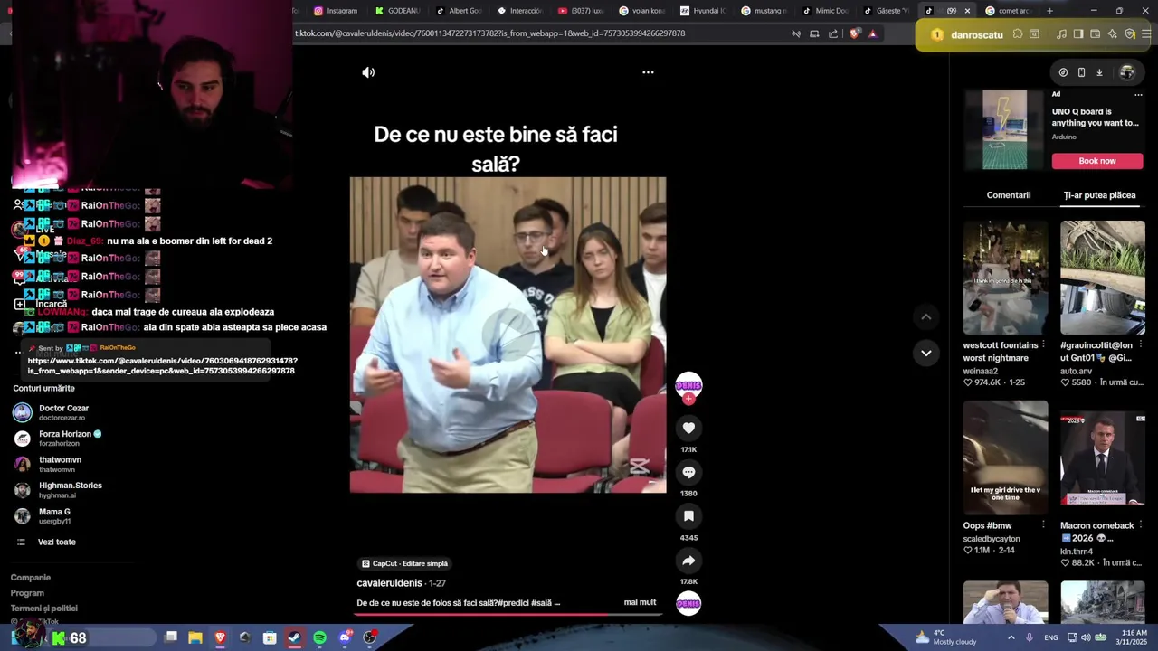Switch to the Hyundai browser tab
This screenshot has width=1158, height=651.
(703, 11)
